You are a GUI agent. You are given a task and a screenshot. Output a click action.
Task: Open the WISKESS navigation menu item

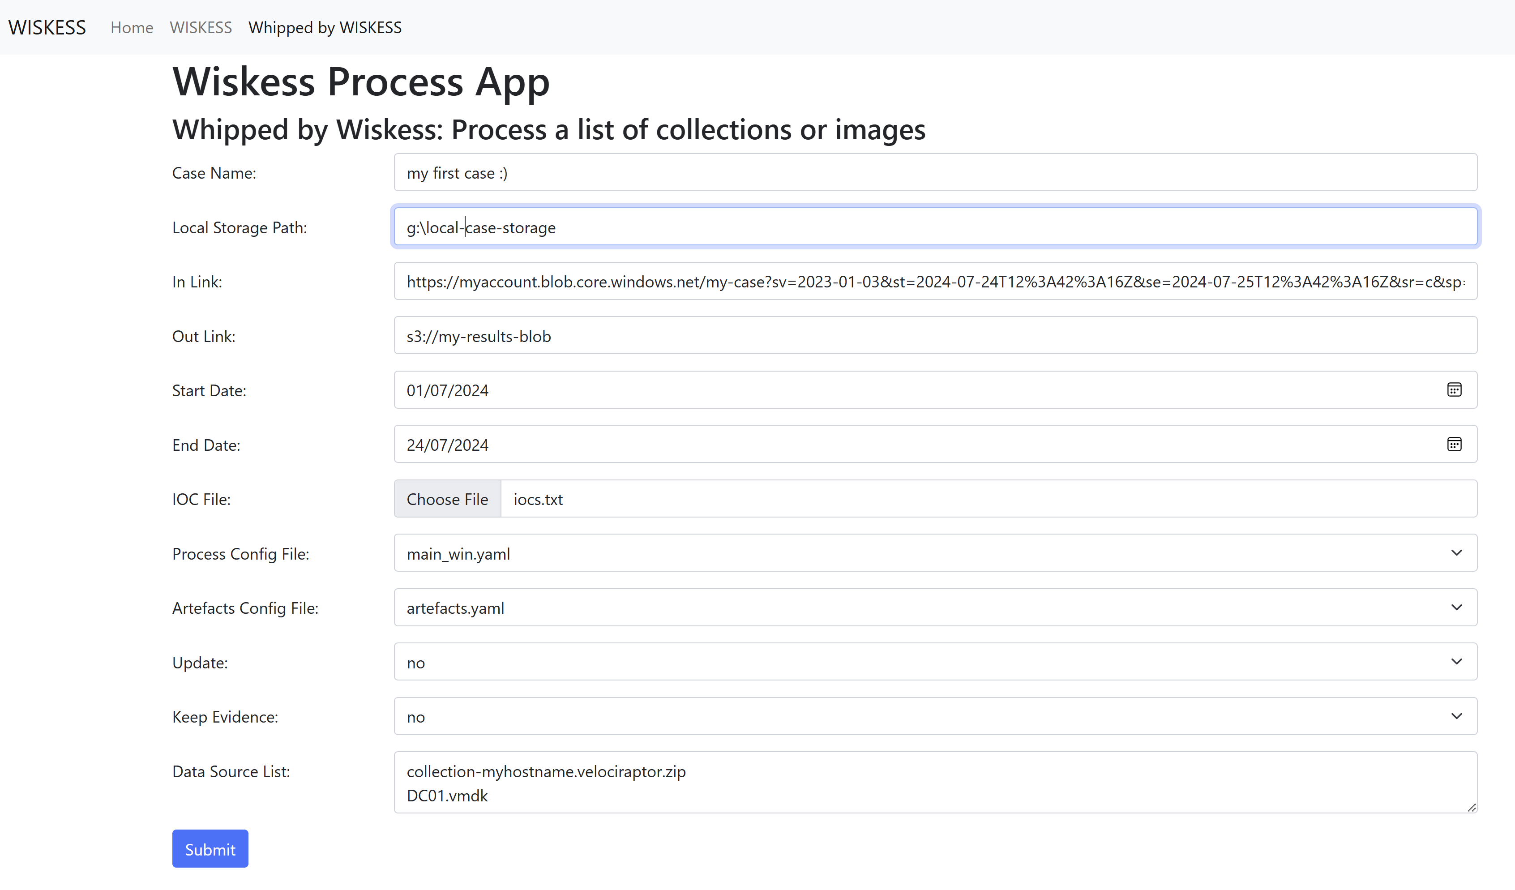pyautogui.click(x=201, y=28)
